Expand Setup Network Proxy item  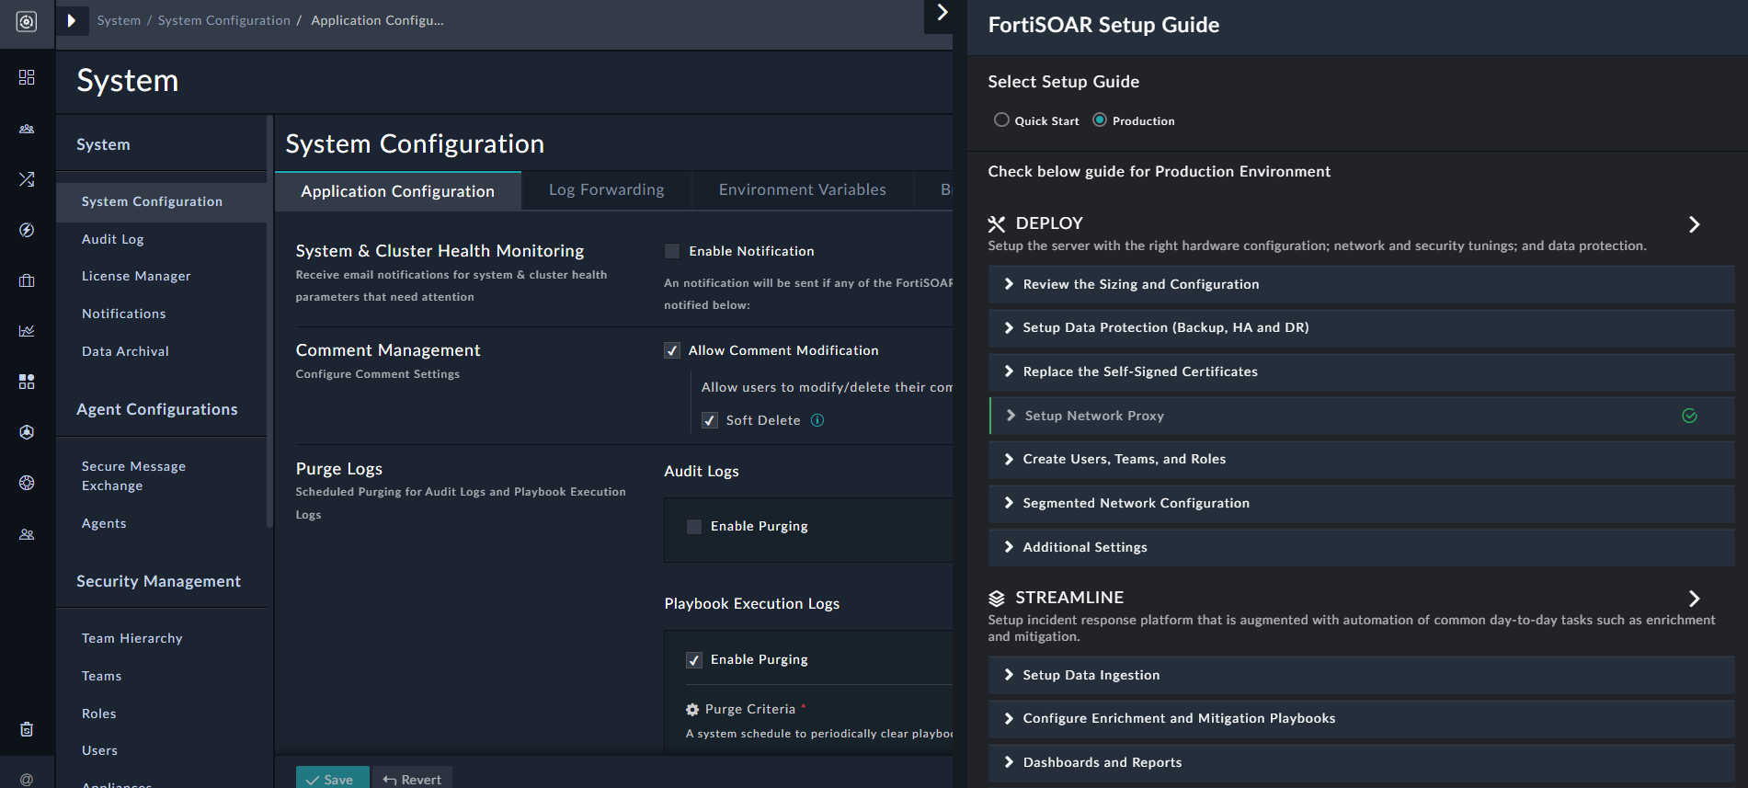pyautogui.click(x=1361, y=416)
